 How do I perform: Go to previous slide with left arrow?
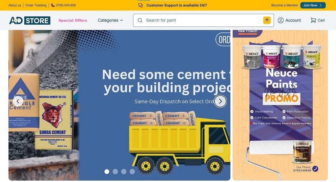coord(18,101)
